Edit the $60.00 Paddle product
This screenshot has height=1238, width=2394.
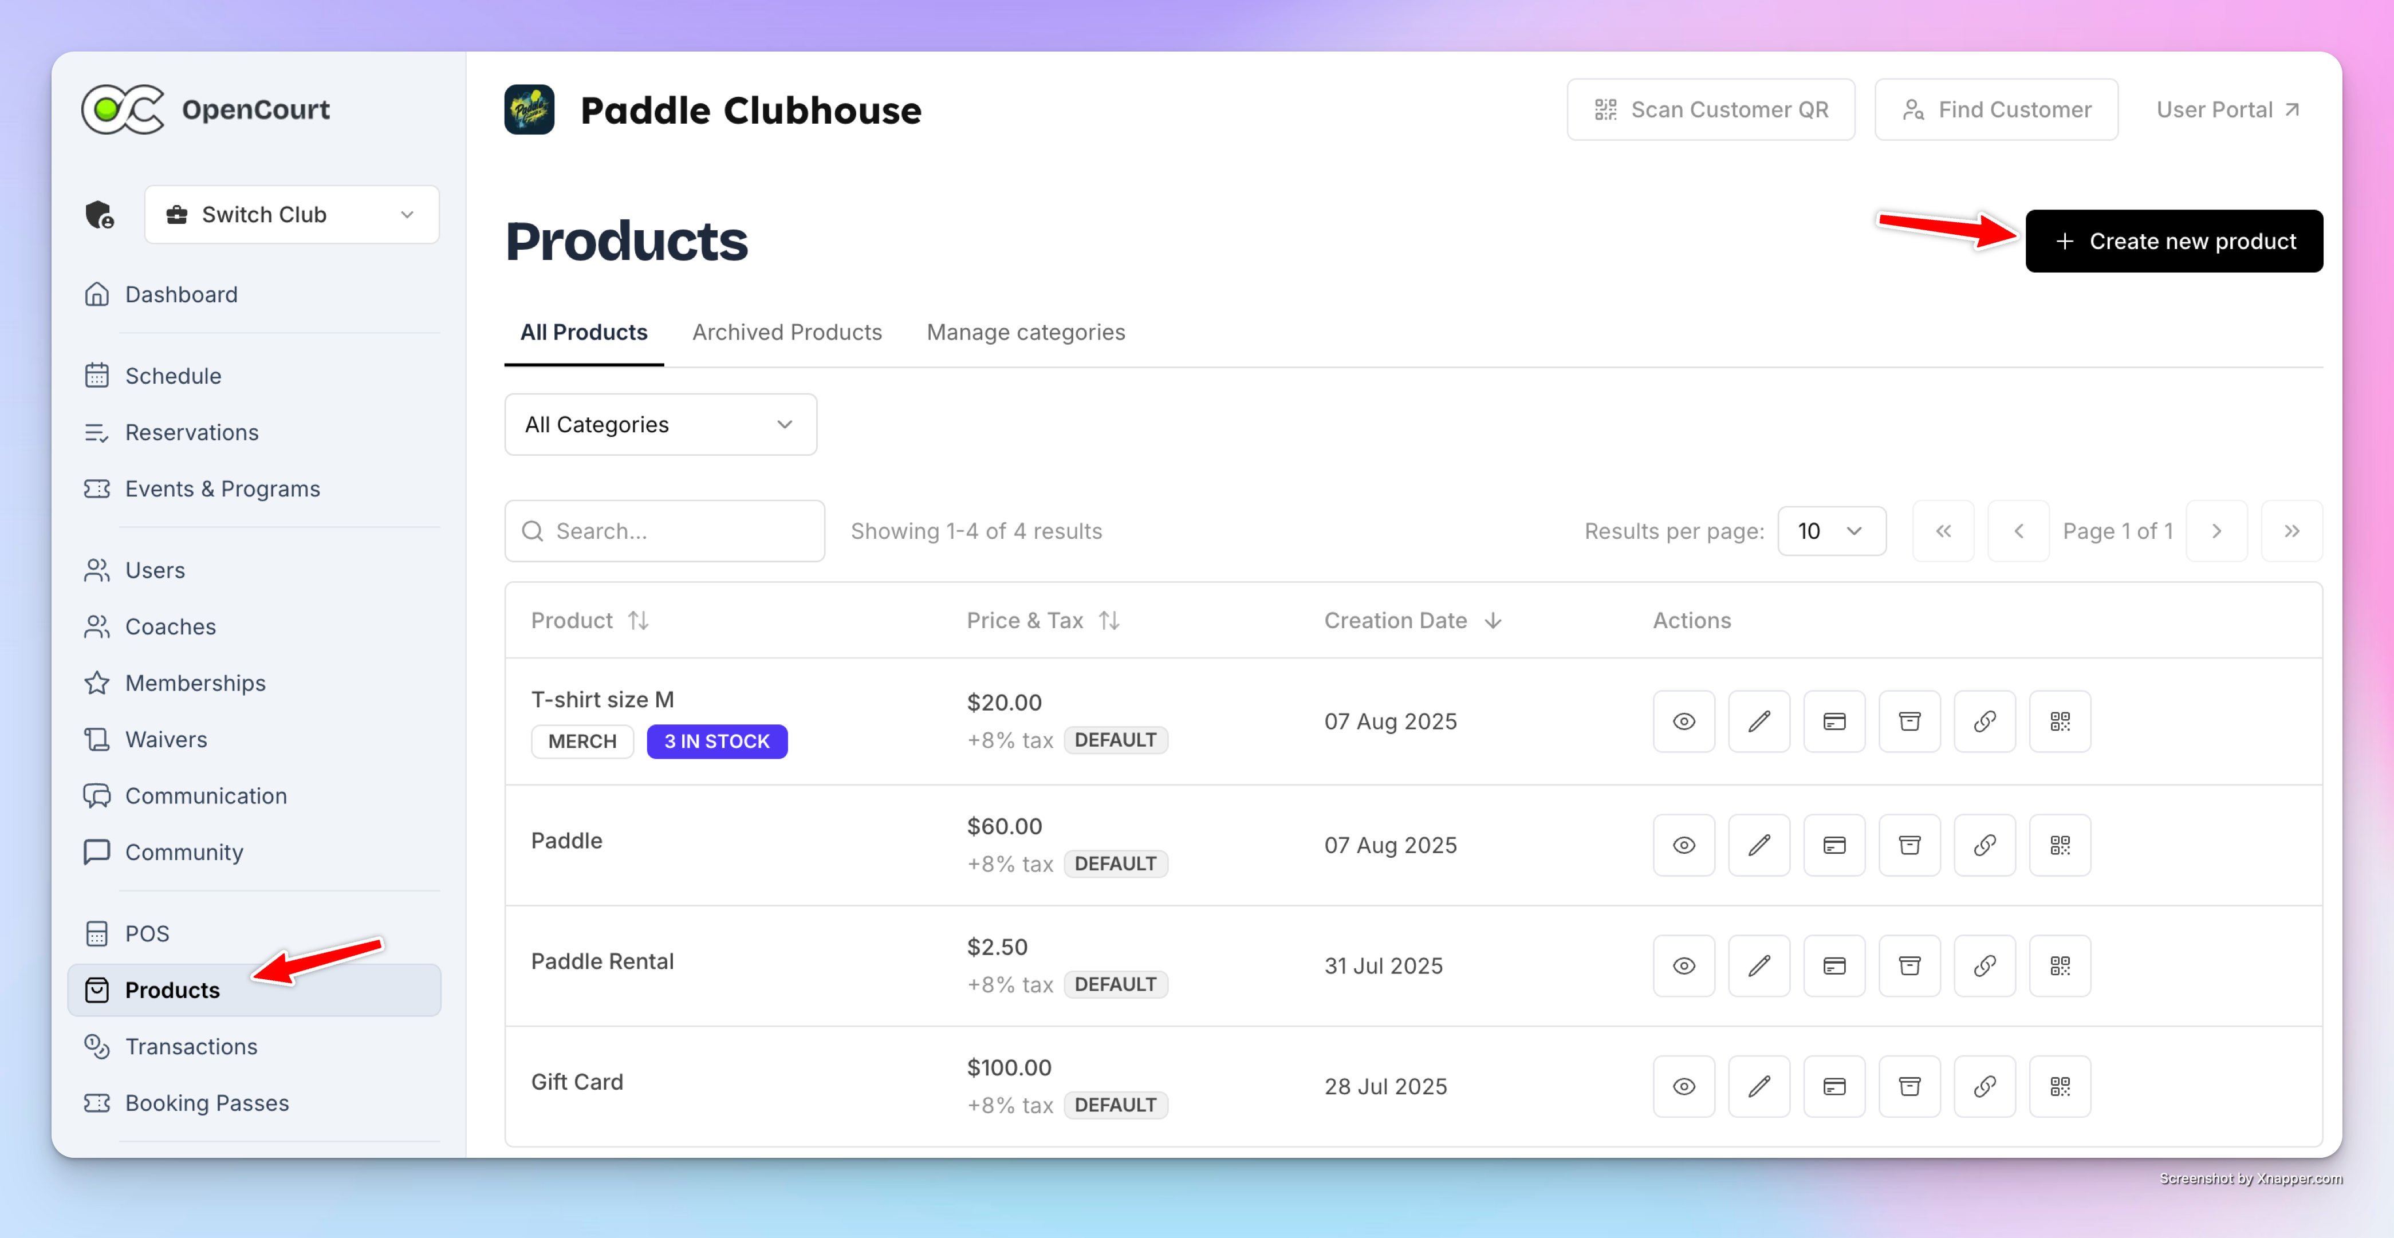(1758, 845)
